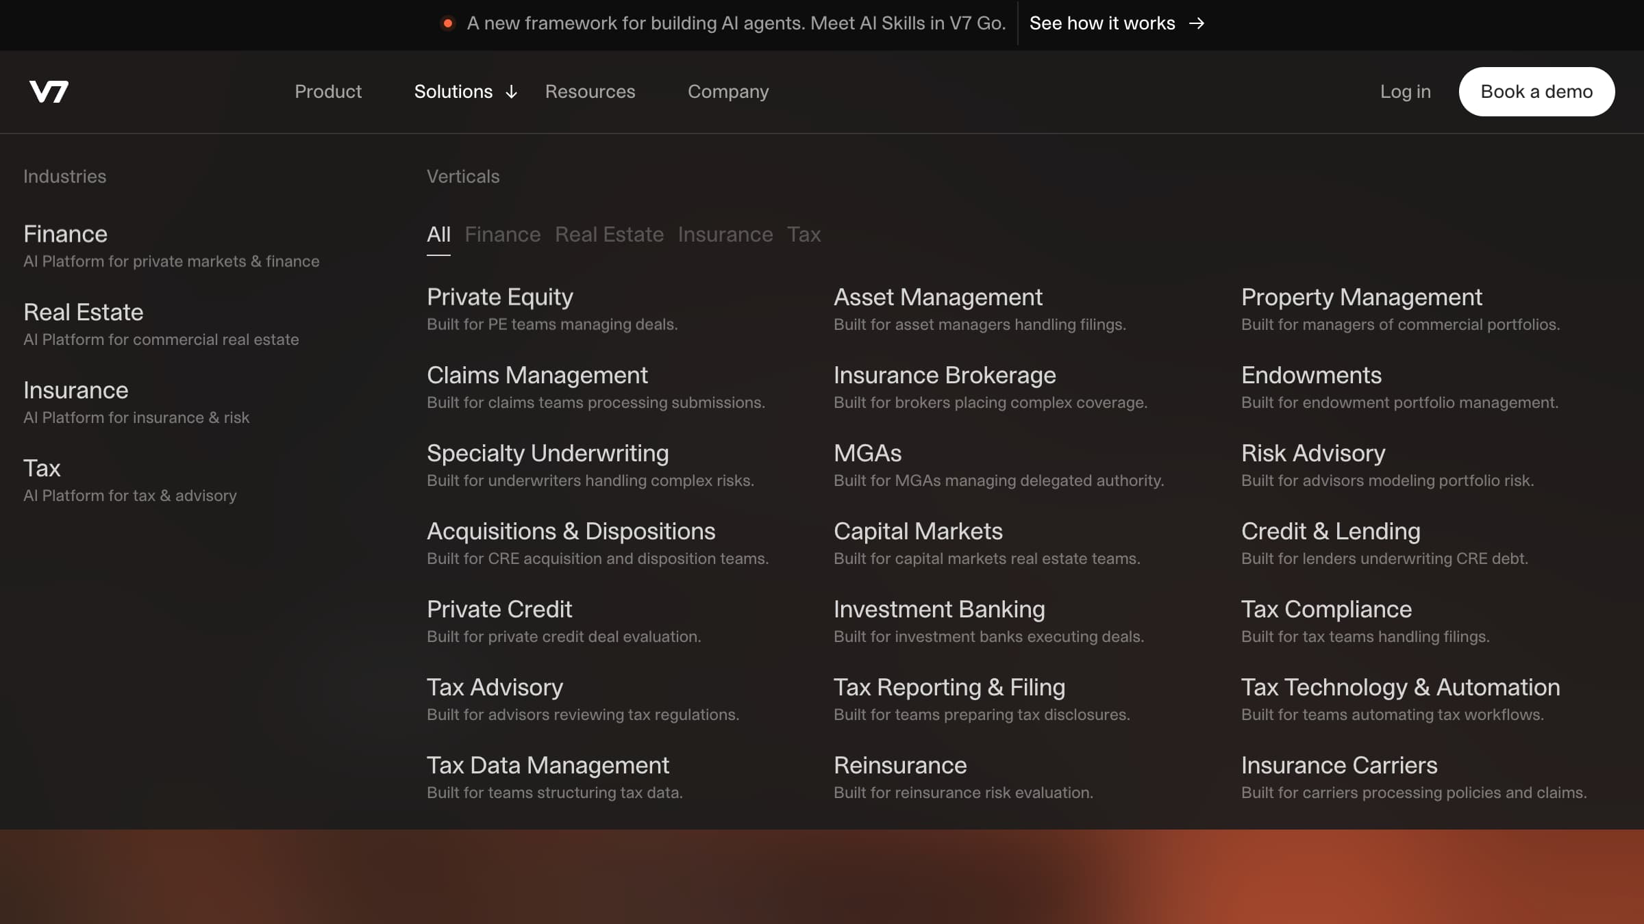The width and height of the screenshot is (1644, 924).
Task: Open the Risk Advisory vertical
Action: 1312,453
